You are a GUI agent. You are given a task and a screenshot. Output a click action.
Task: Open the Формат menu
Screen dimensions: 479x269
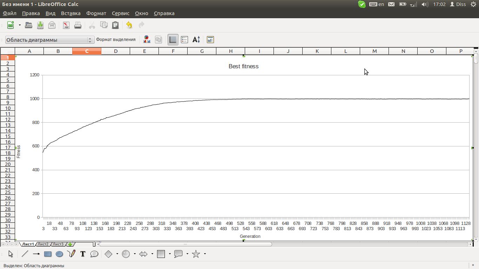click(x=96, y=13)
